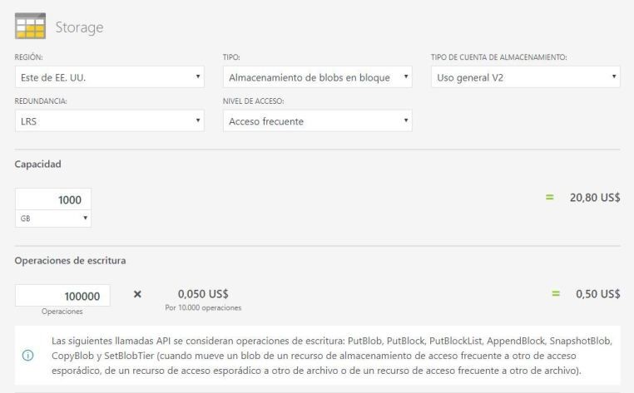Open the Nivel de acceso dropdown

point(318,121)
